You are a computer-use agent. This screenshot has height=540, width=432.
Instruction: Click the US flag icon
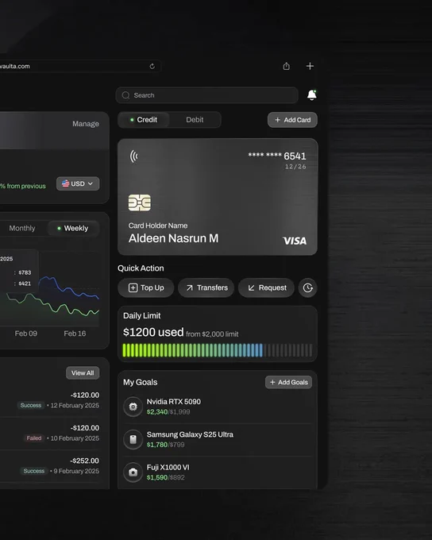[65, 183]
